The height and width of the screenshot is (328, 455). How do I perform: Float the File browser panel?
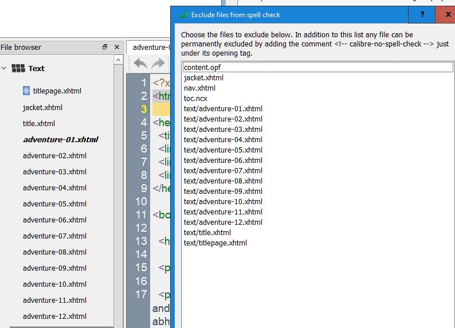tap(105, 47)
